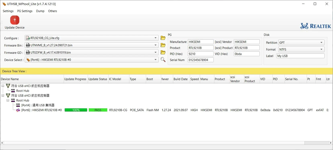Click the Device Name column header
The height and width of the screenshot is (150, 333).
(32, 79)
